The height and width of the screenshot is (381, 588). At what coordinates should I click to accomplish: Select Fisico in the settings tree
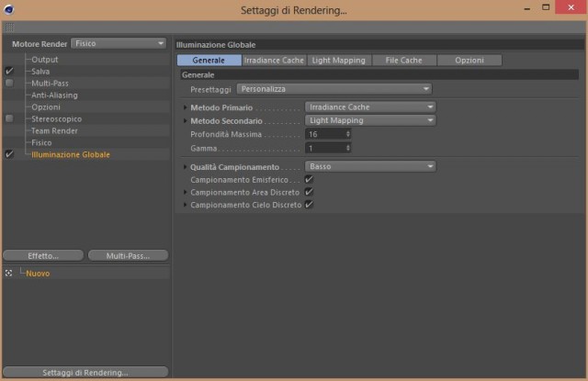[x=41, y=142]
